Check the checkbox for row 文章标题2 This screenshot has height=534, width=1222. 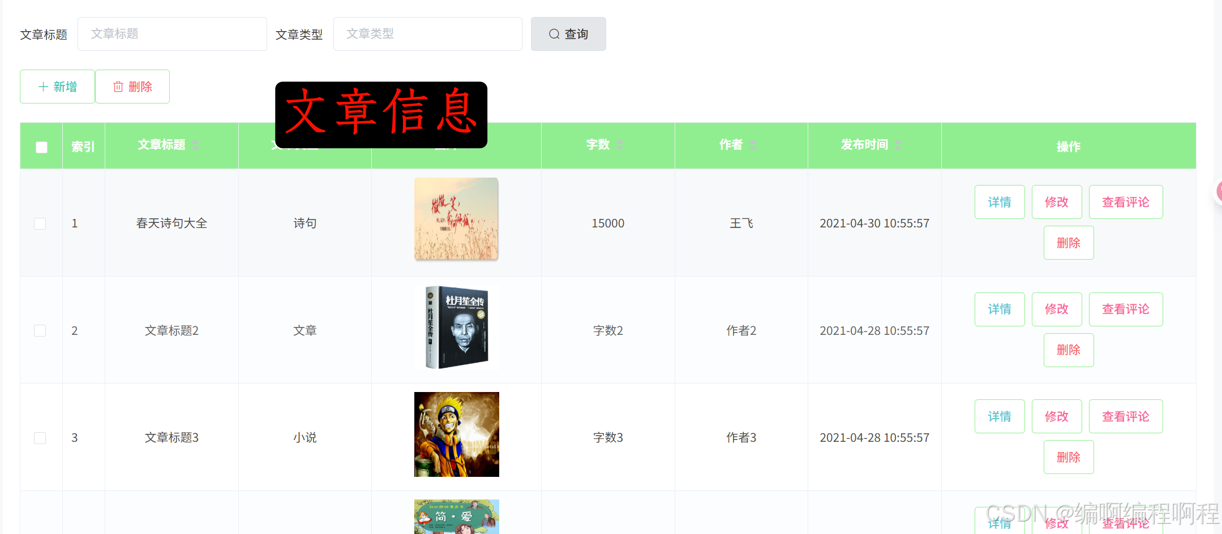click(x=40, y=330)
